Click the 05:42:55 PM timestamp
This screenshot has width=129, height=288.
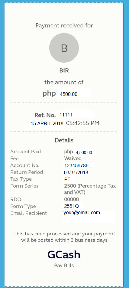(x=83, y=123)
